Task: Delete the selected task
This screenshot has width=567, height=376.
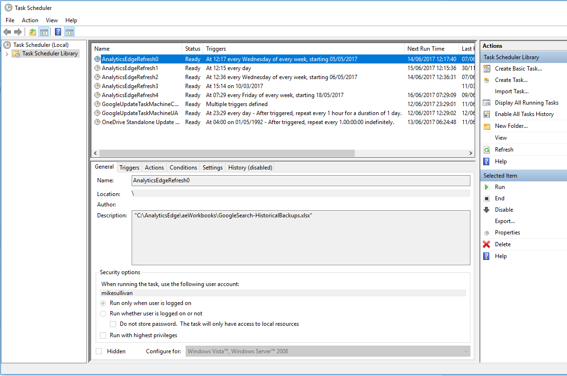Action: (503, 244)
